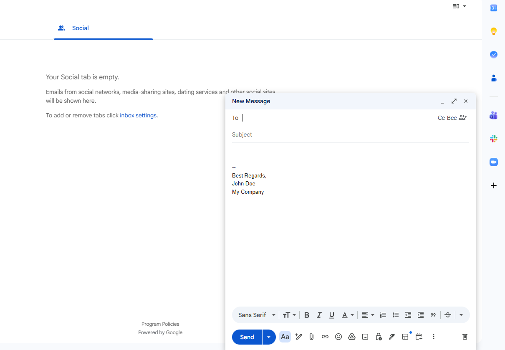The height and width of the screenshot is (350, 505).
Task: Insert a numbered list
Action: [x=383, y=315]
